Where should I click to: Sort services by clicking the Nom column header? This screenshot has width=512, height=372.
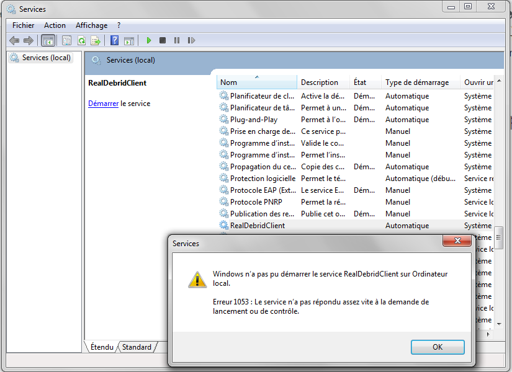point(227,82)
